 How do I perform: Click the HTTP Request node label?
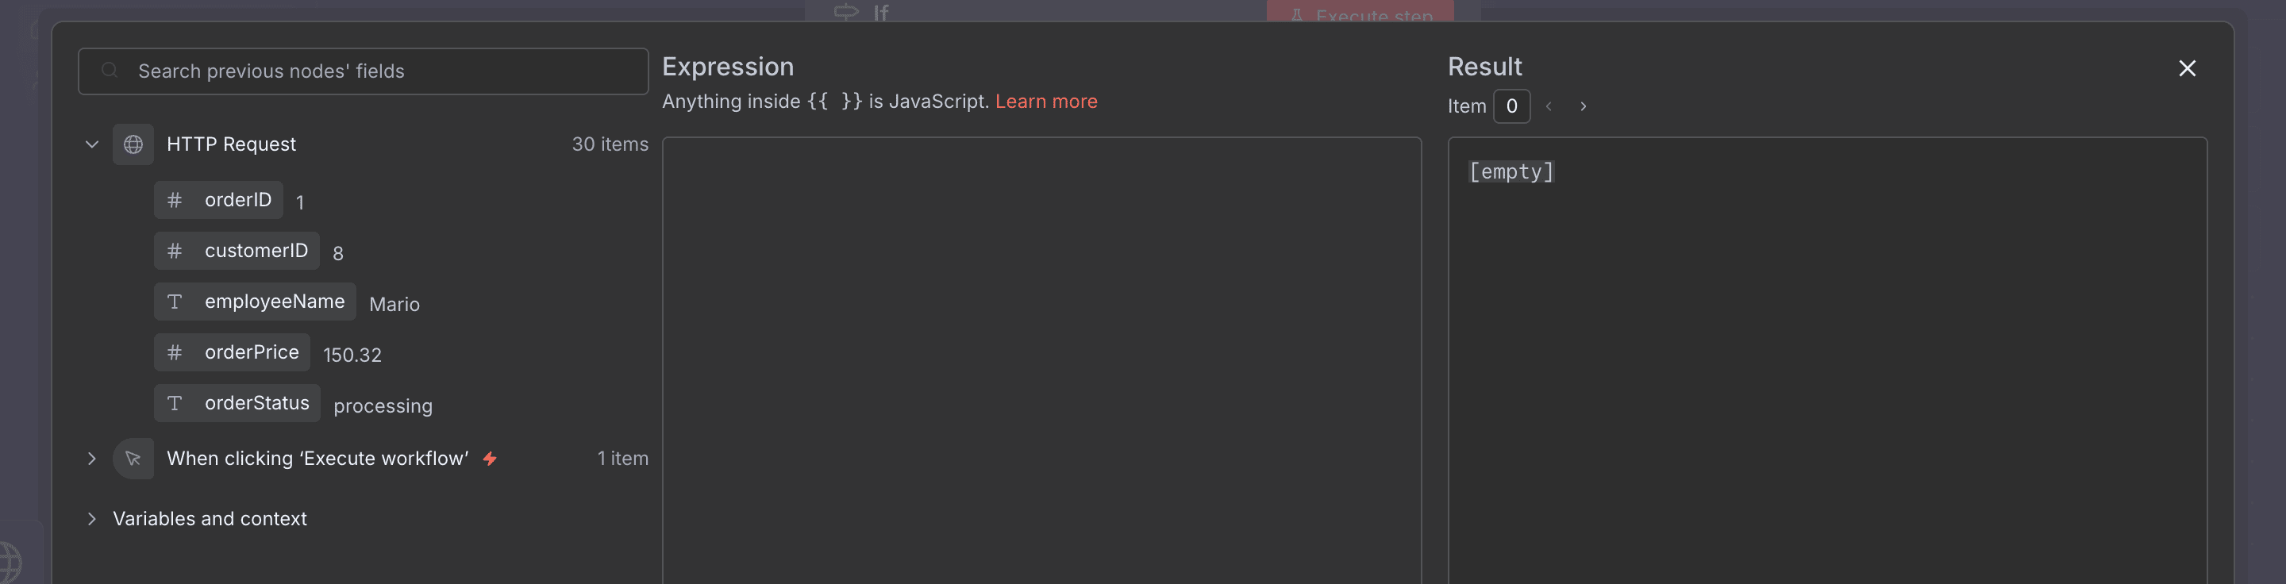[x=231, y=144]
